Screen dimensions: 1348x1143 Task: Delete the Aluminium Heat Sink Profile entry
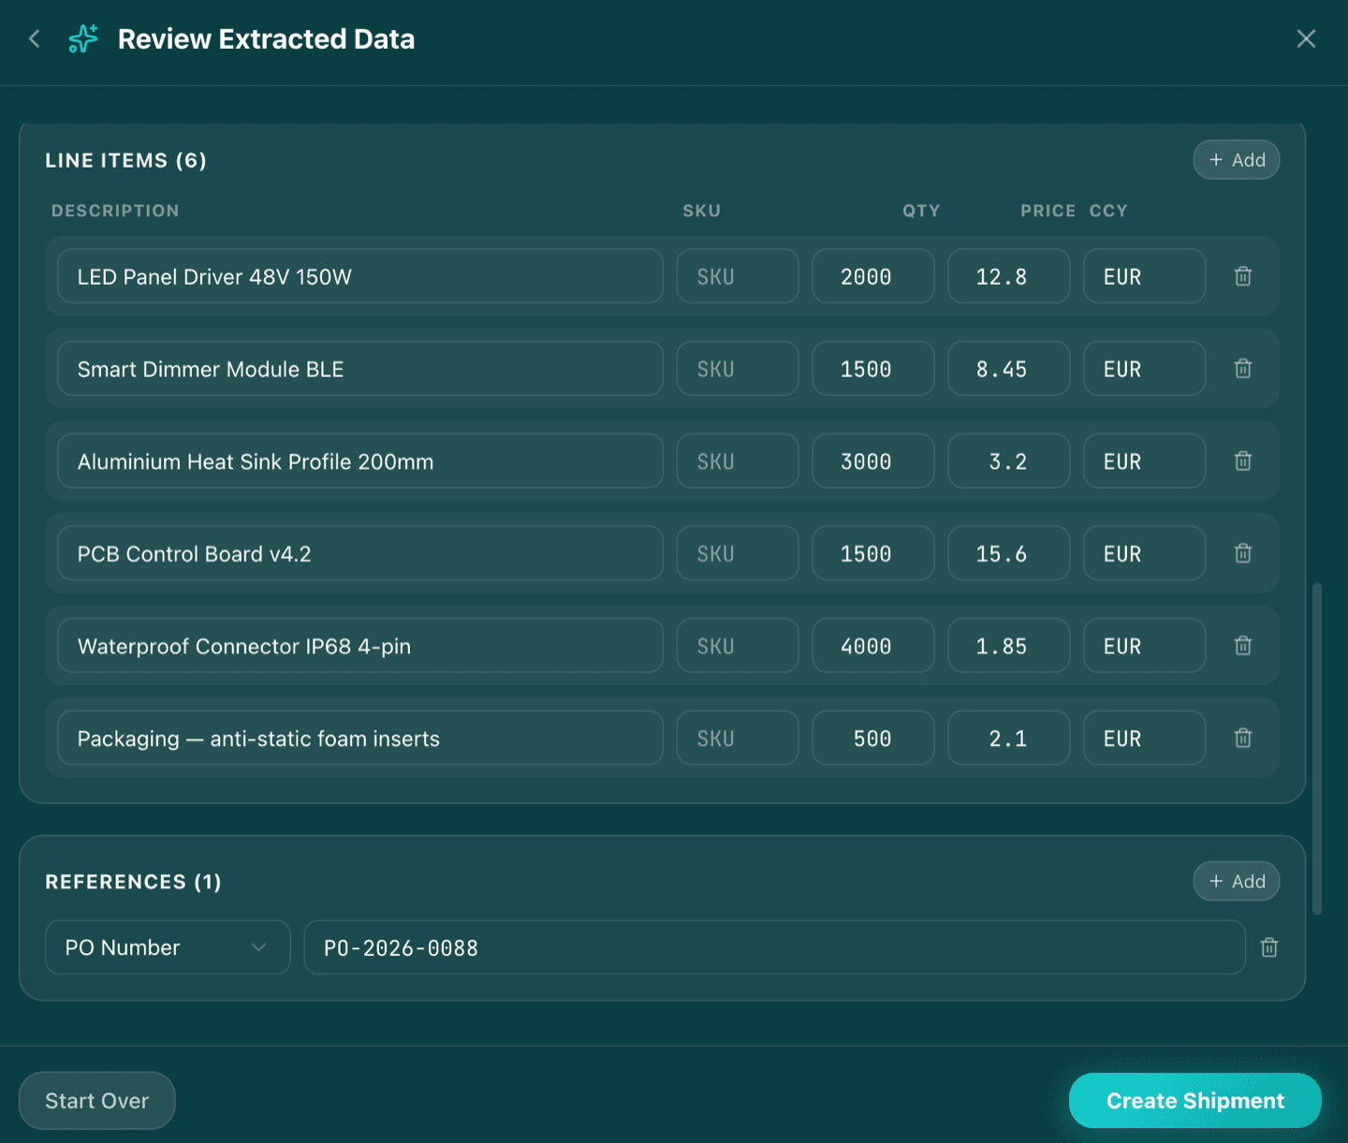click(1242, 461)
